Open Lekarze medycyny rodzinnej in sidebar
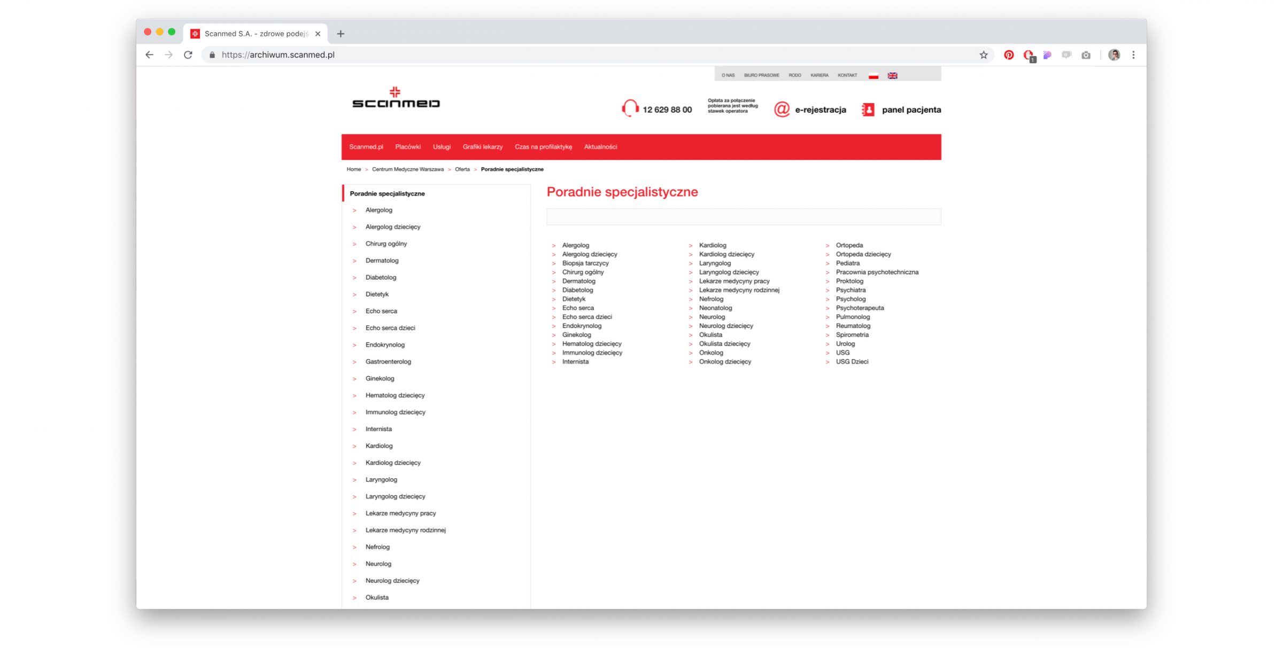Screen dimensions: 1283x648 (406, 530)
